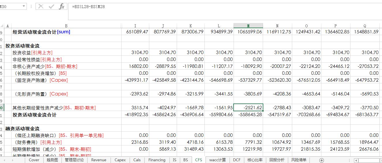The image size is (382, 163).
Task: Add a new sheet with plus icon
Action: coord(322,160)
